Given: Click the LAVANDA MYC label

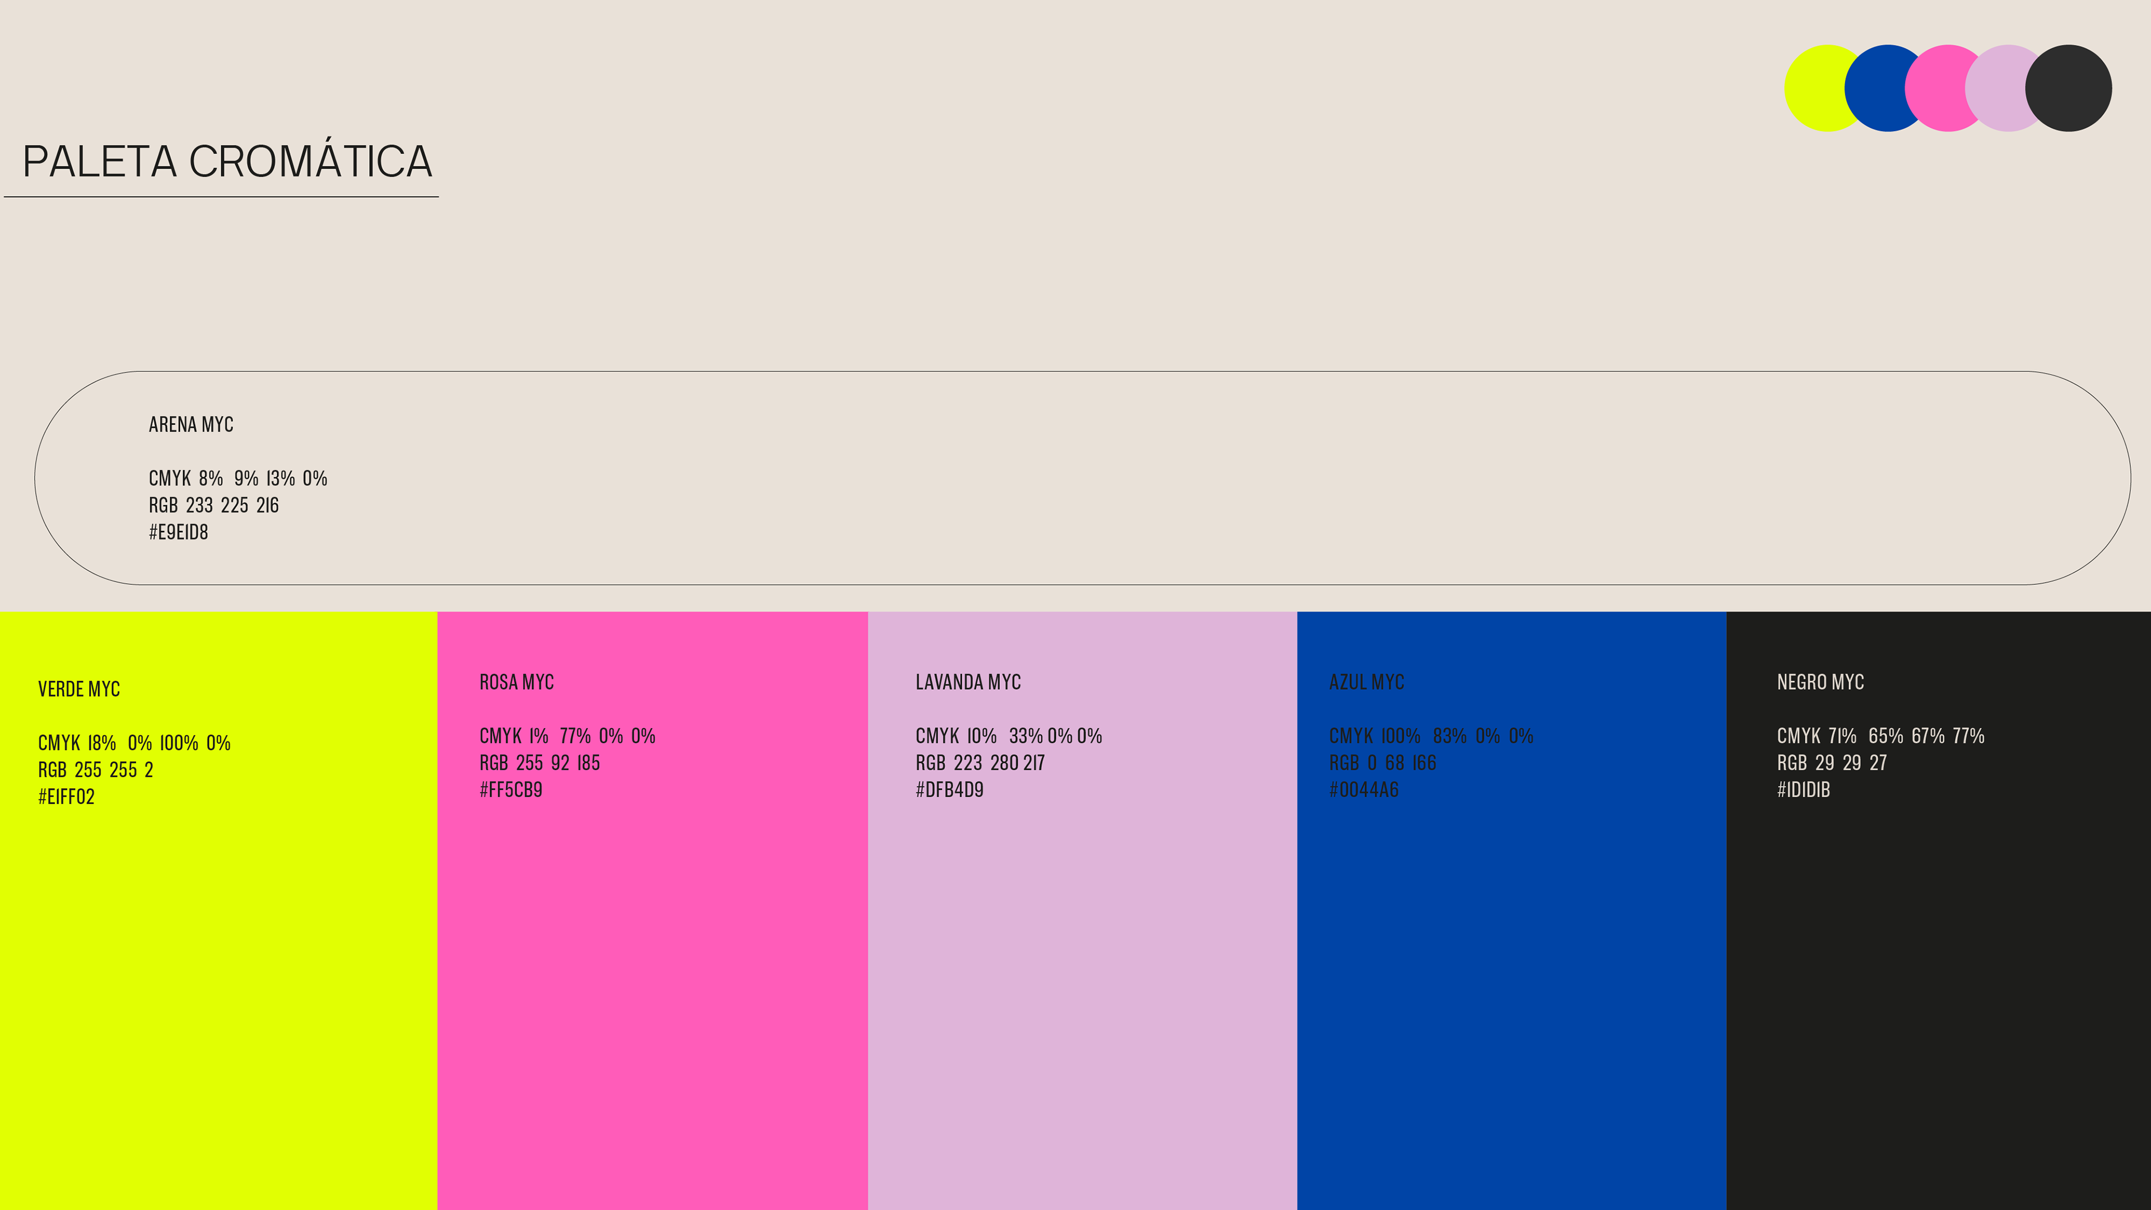Looking at the screenshot, I should [969, 681].
